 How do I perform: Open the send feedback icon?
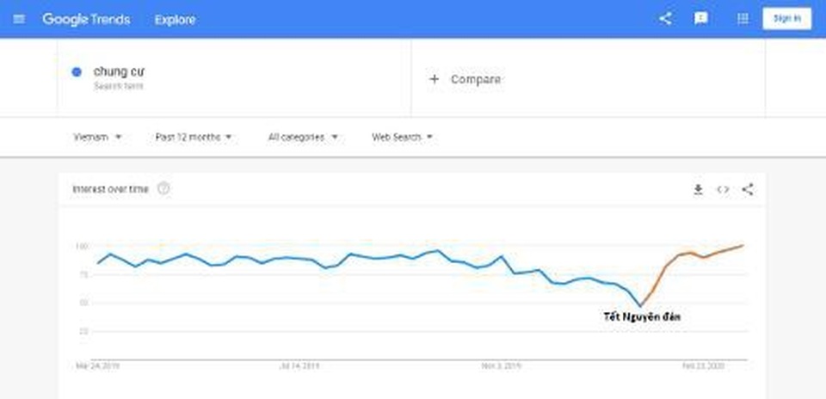pos(701,19)
